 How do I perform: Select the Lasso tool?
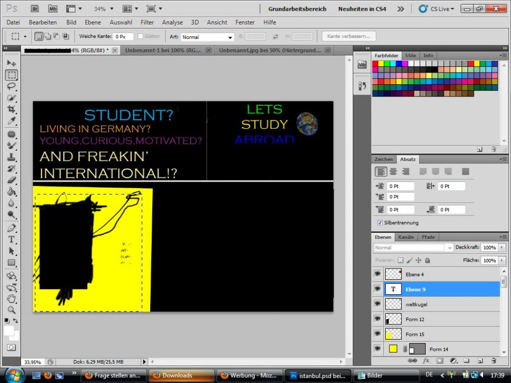(11, 86)
